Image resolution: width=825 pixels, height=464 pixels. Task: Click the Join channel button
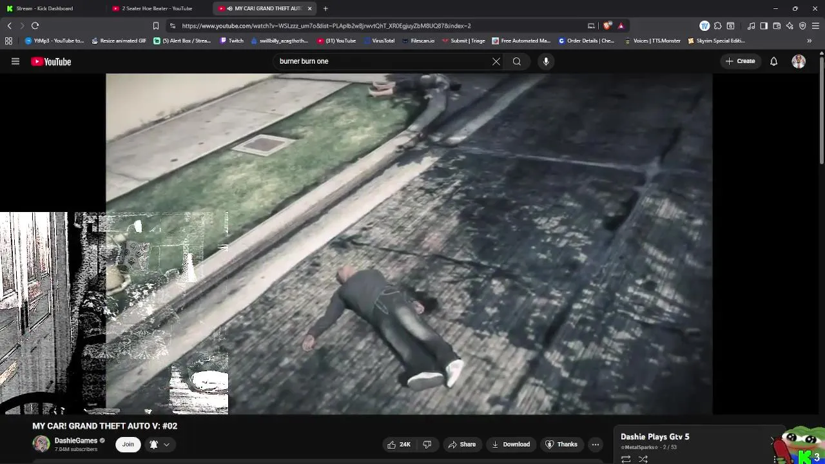[x=128, y=444]
